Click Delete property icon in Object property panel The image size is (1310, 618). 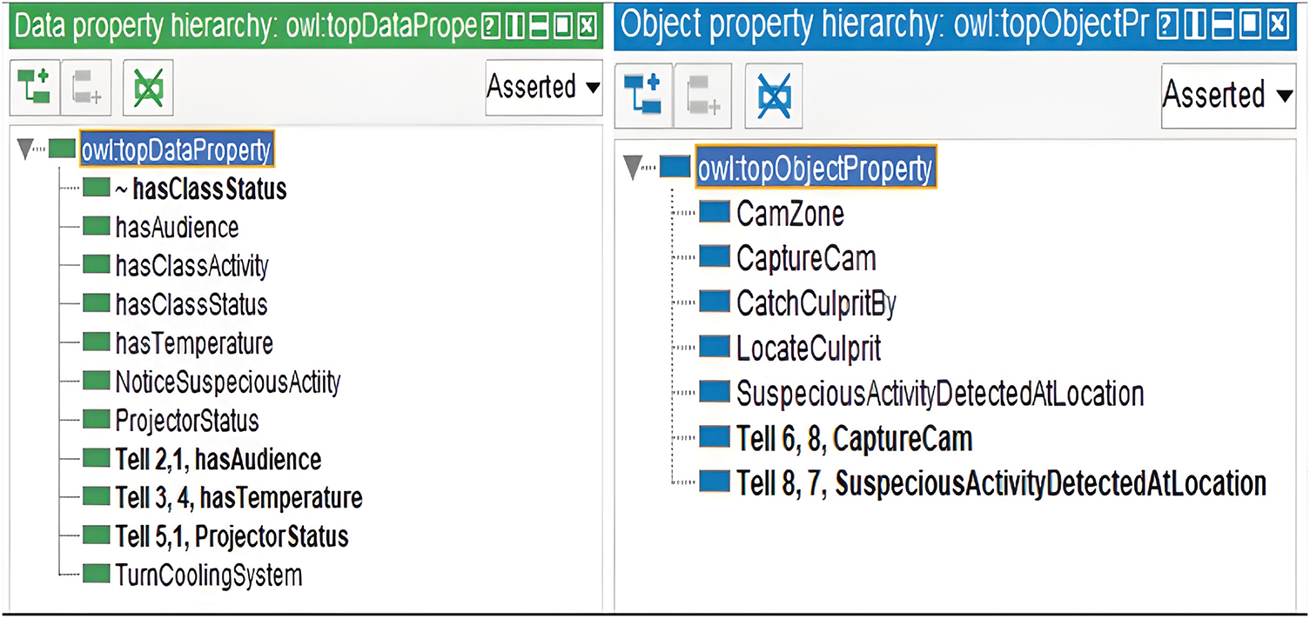click(774, 94)
